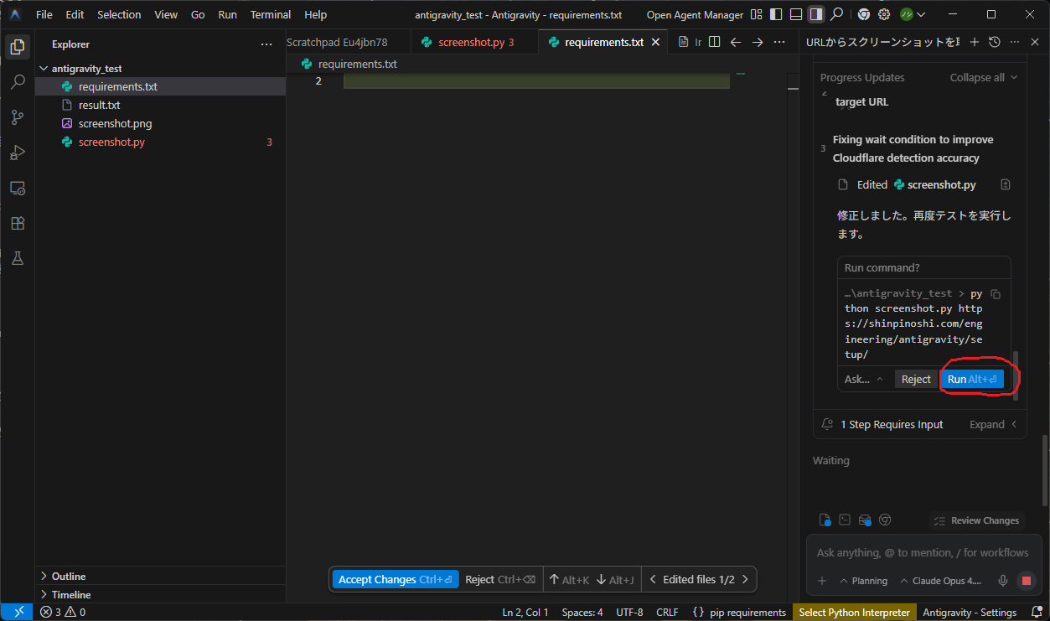1050x621 pixels.
Task: Toggle the primary side bar visibility
Action: click(776, 14)
